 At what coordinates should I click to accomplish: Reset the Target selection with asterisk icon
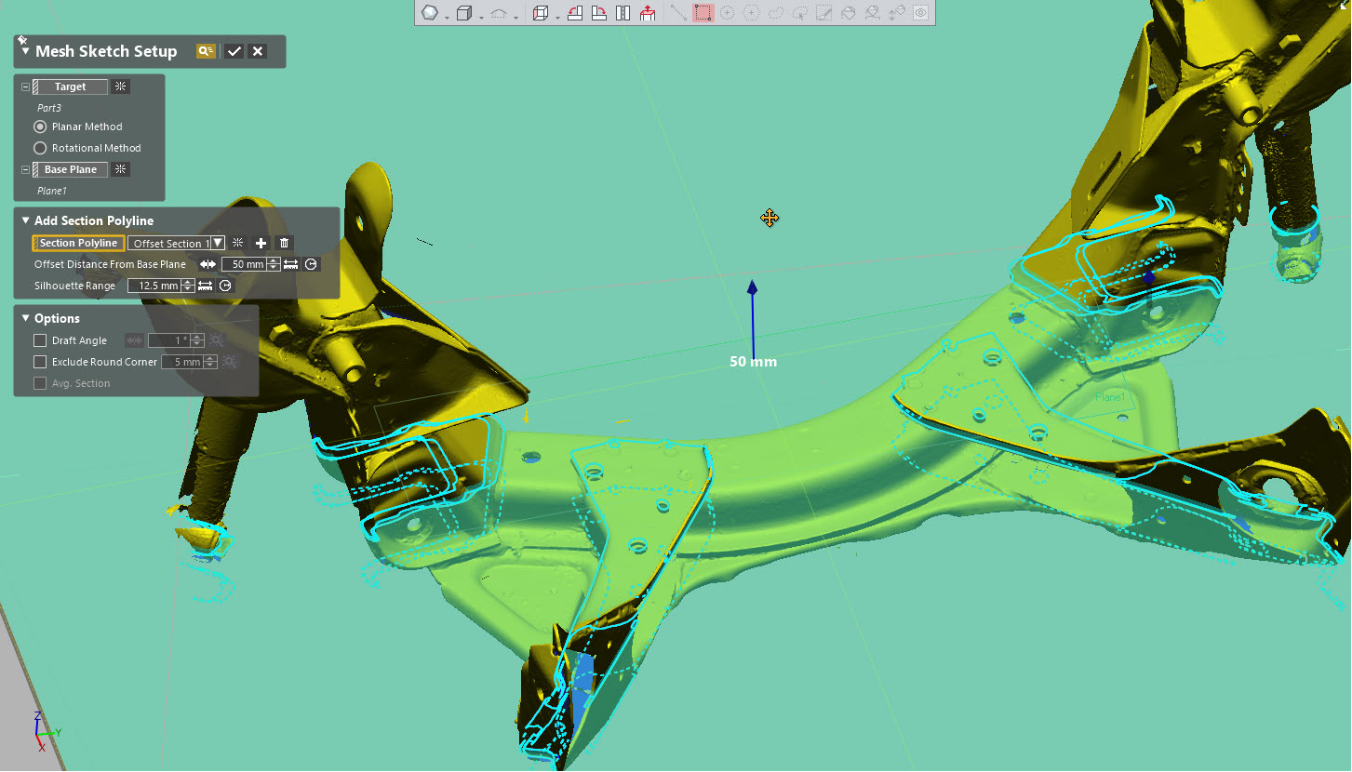[x=120, y=87]
